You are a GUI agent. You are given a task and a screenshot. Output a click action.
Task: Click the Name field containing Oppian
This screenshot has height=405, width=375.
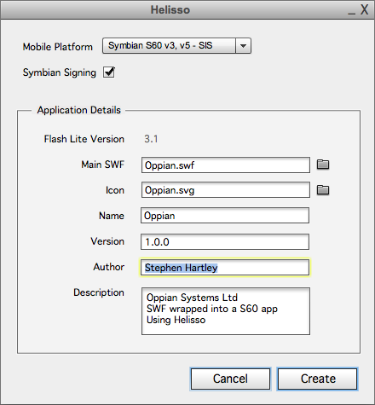point(225,216)
